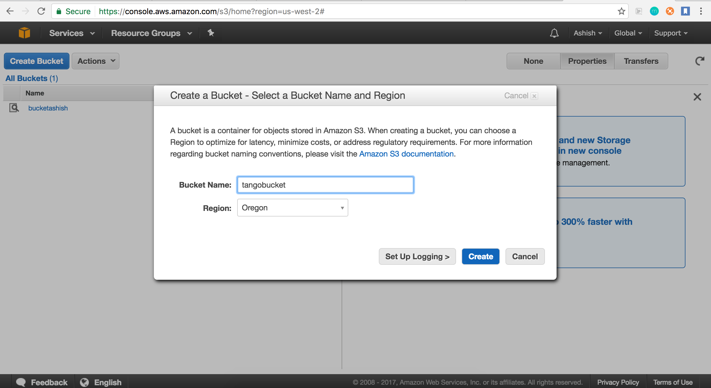Click the English language selector

[x=108, y=382]
